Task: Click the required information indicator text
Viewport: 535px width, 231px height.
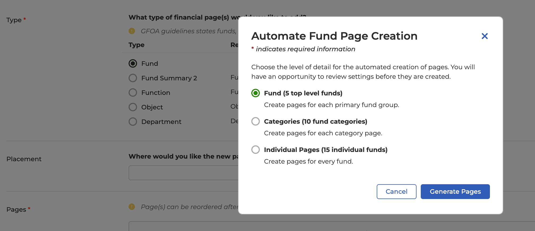Action: [x=303, y=49]
